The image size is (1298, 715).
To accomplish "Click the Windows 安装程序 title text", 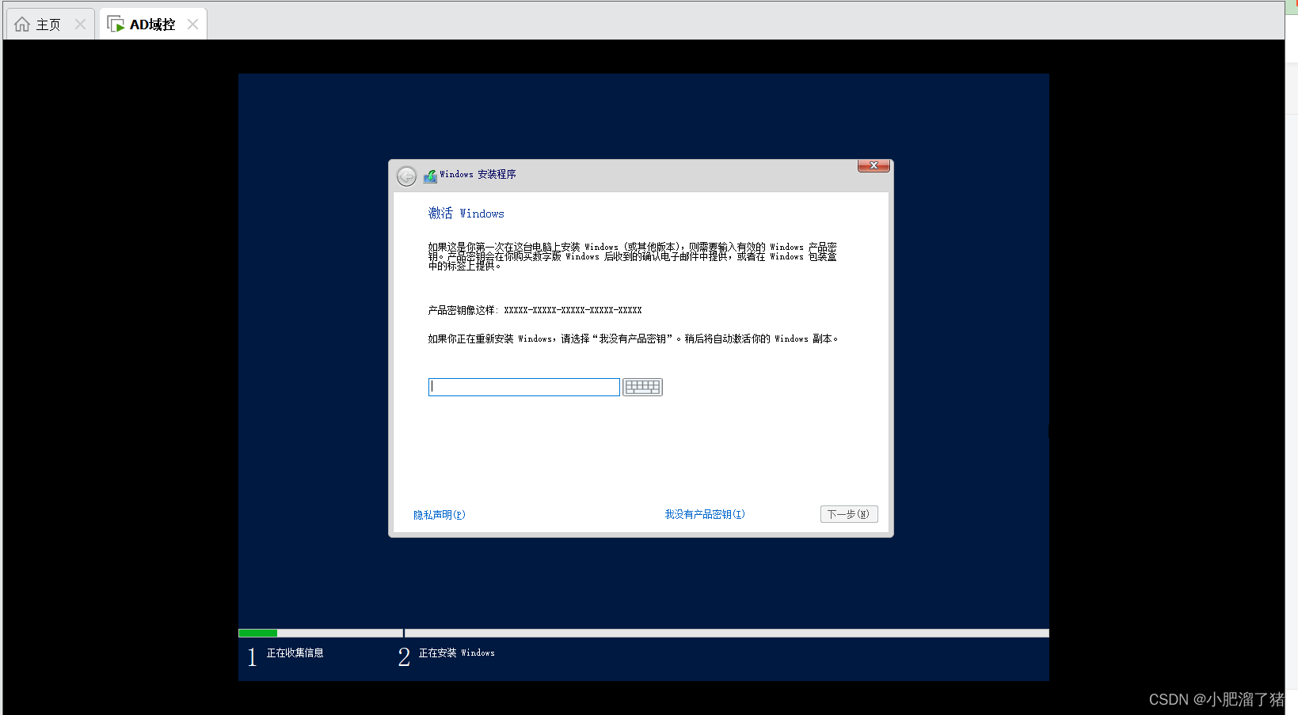I will pyautogui.click(x=478, y=174).
